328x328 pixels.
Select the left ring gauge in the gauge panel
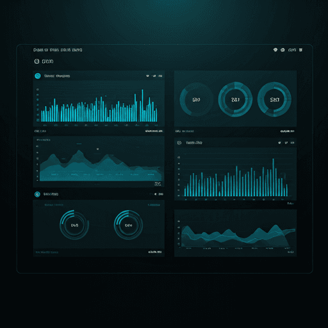coord(74,225)
